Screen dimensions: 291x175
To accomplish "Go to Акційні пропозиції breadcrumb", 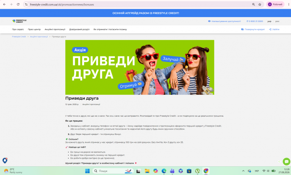I will click(39, 37).
